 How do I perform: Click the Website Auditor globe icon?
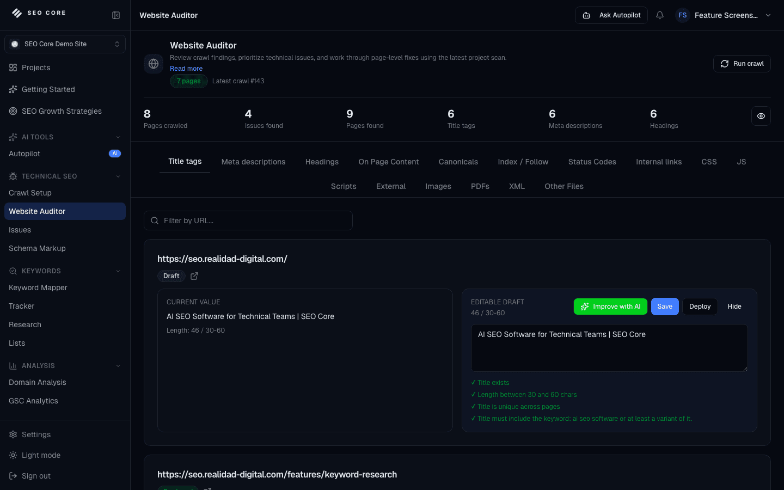[154, 64]
